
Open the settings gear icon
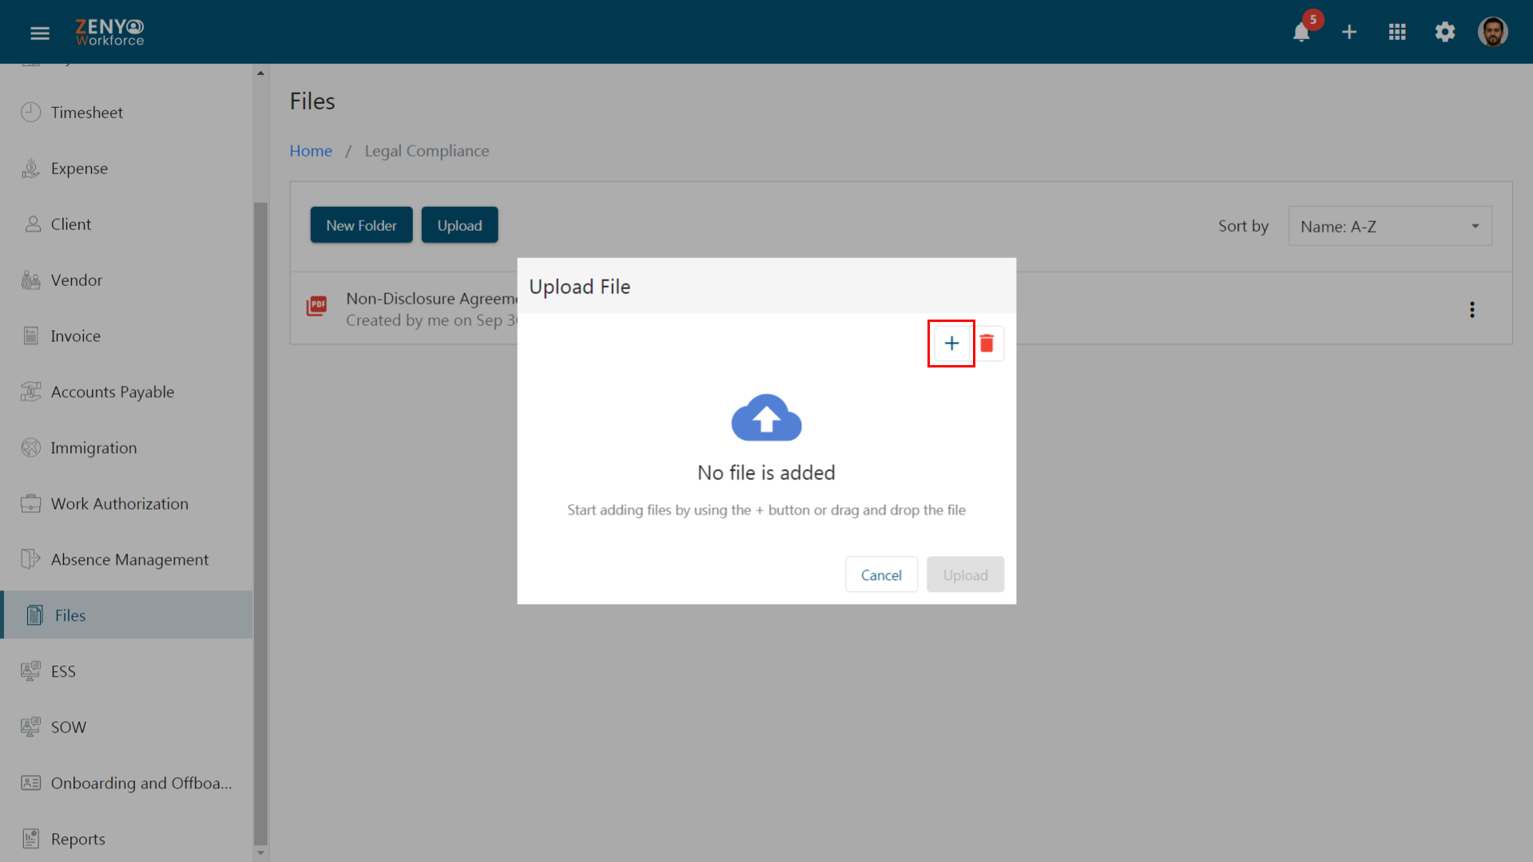click(x=1444, y=32)
